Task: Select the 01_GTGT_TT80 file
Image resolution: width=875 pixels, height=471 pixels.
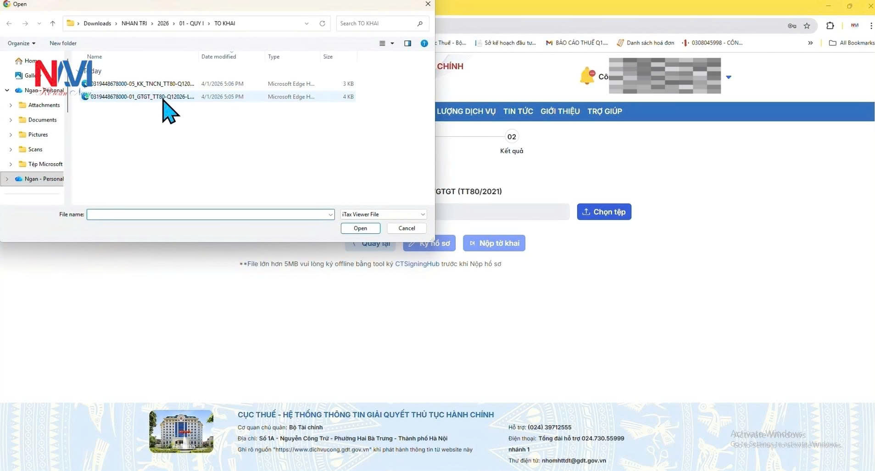Action: [x=142, y=97]
